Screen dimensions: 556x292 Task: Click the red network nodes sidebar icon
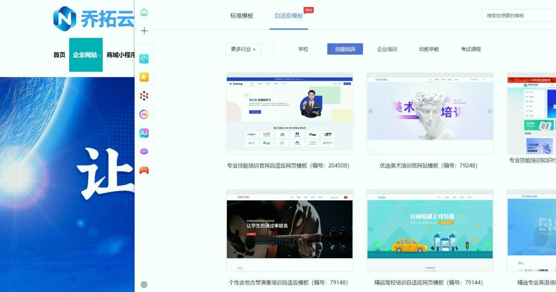144,96
